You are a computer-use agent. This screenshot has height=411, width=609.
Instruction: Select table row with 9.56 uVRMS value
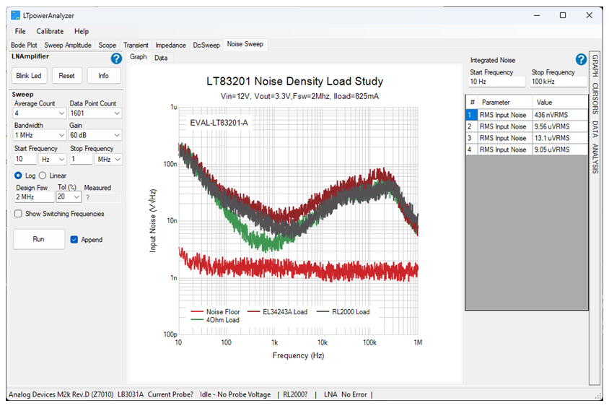(527, 126)
